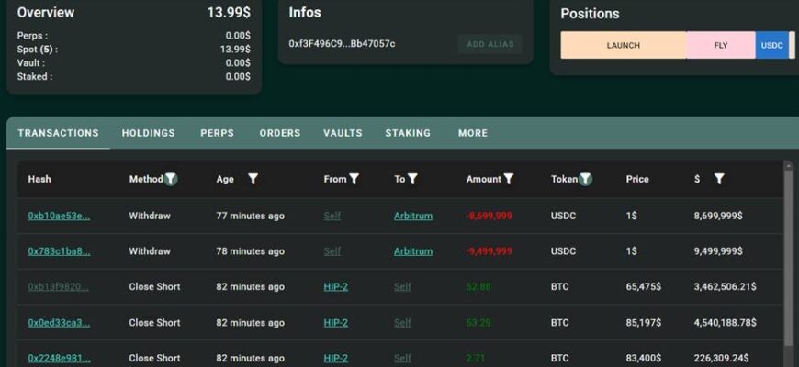Click Self link in the 3,462,506.21$ row

click(x=402, y=286)
